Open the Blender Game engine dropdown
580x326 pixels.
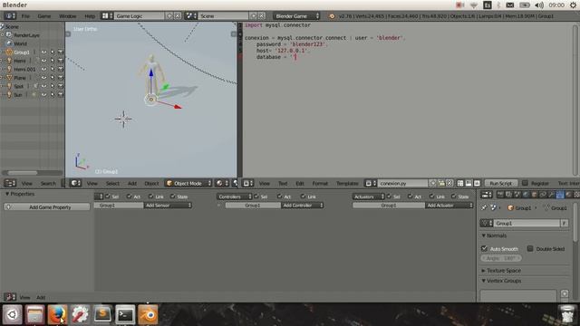click(296, 16)
